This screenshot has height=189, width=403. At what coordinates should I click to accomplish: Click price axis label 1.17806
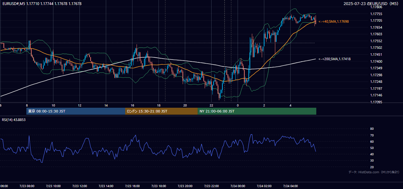pyautogui.click(x=376, y=7)
